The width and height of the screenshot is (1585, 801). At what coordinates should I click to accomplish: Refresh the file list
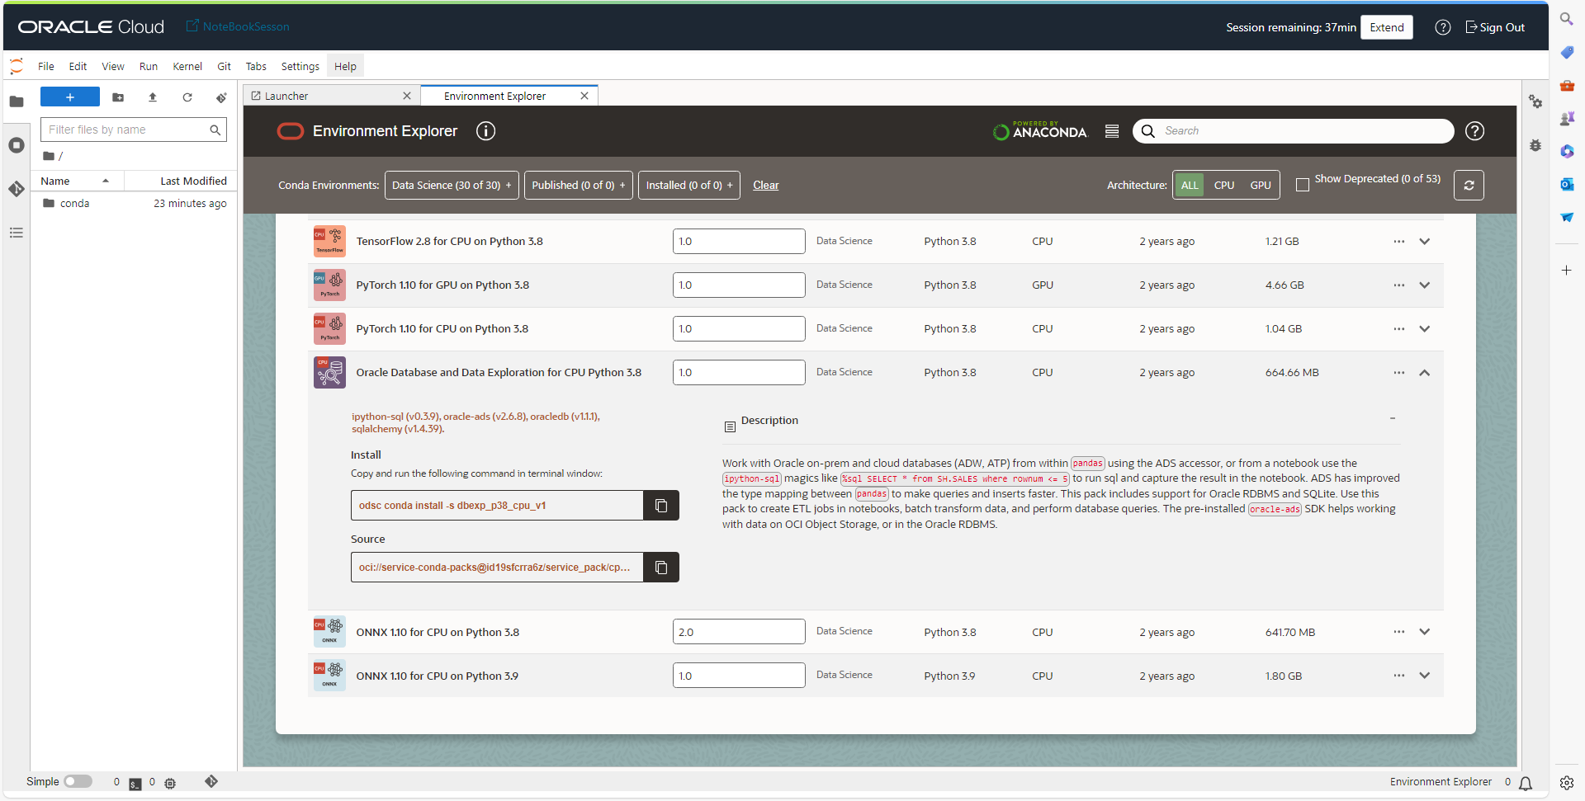point(187,97)
